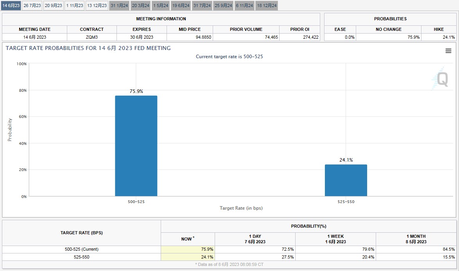Screen dimensions: 459x271
Task: Switch to the 31 7月24 meeting tab
Action: (202, 5)
